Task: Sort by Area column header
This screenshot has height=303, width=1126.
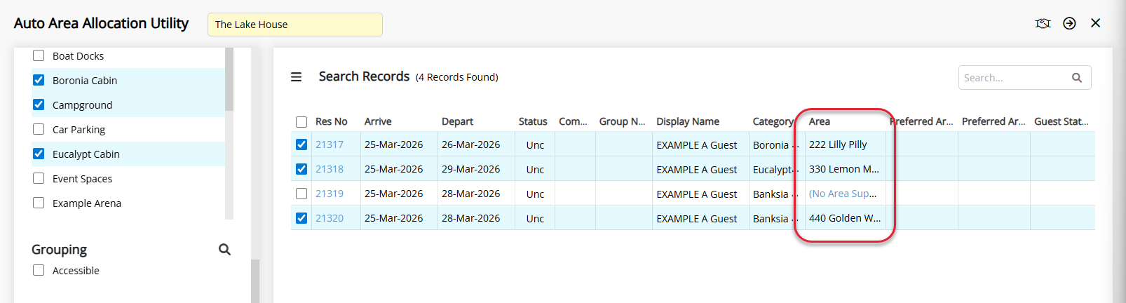Action: point(820,121)
